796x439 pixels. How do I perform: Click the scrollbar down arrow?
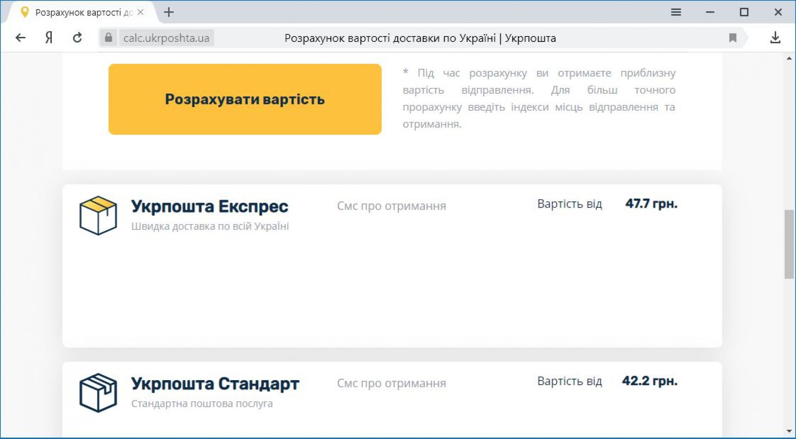(x=789, y=432)
